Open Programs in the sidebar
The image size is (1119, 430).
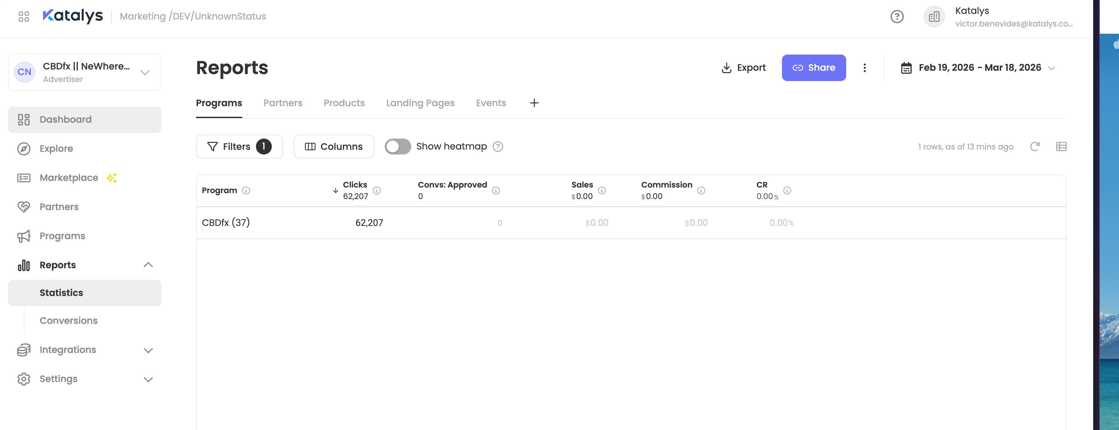(85, 236)
